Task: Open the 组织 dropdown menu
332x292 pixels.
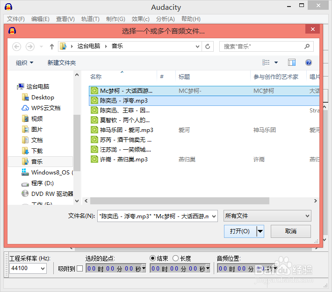Action: point(25,63)
